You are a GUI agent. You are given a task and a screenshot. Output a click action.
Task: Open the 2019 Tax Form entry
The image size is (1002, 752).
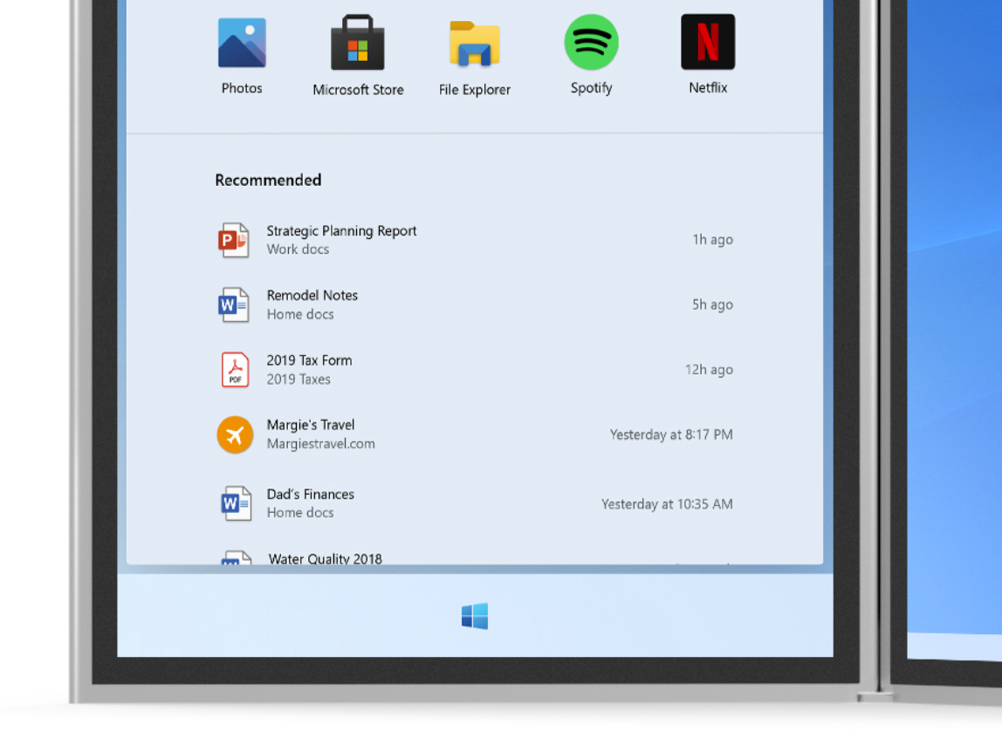tap(474, 370)
